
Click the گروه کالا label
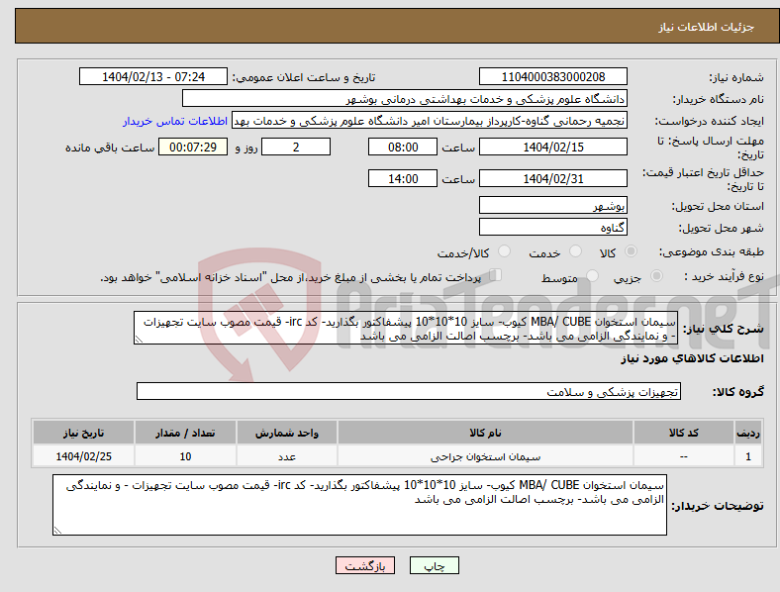[x=738, y=392]
